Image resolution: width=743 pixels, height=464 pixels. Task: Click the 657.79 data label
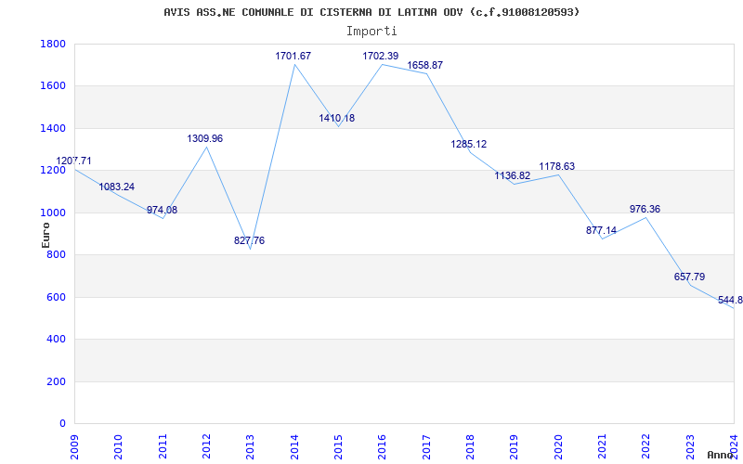click(689, 277)
